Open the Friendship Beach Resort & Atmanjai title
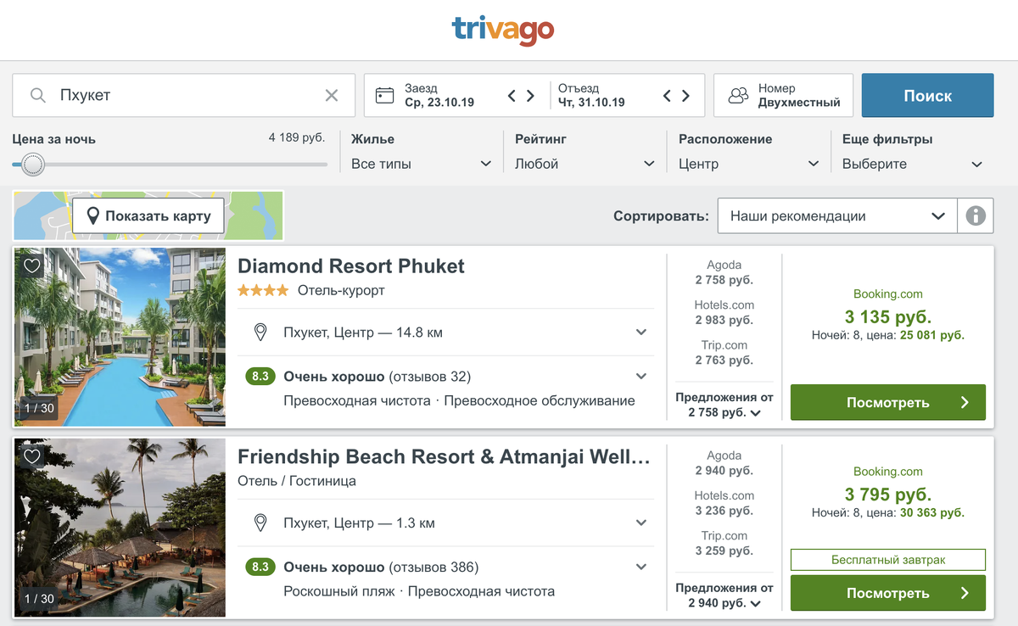1018x626 pixels. click(444, 457)
